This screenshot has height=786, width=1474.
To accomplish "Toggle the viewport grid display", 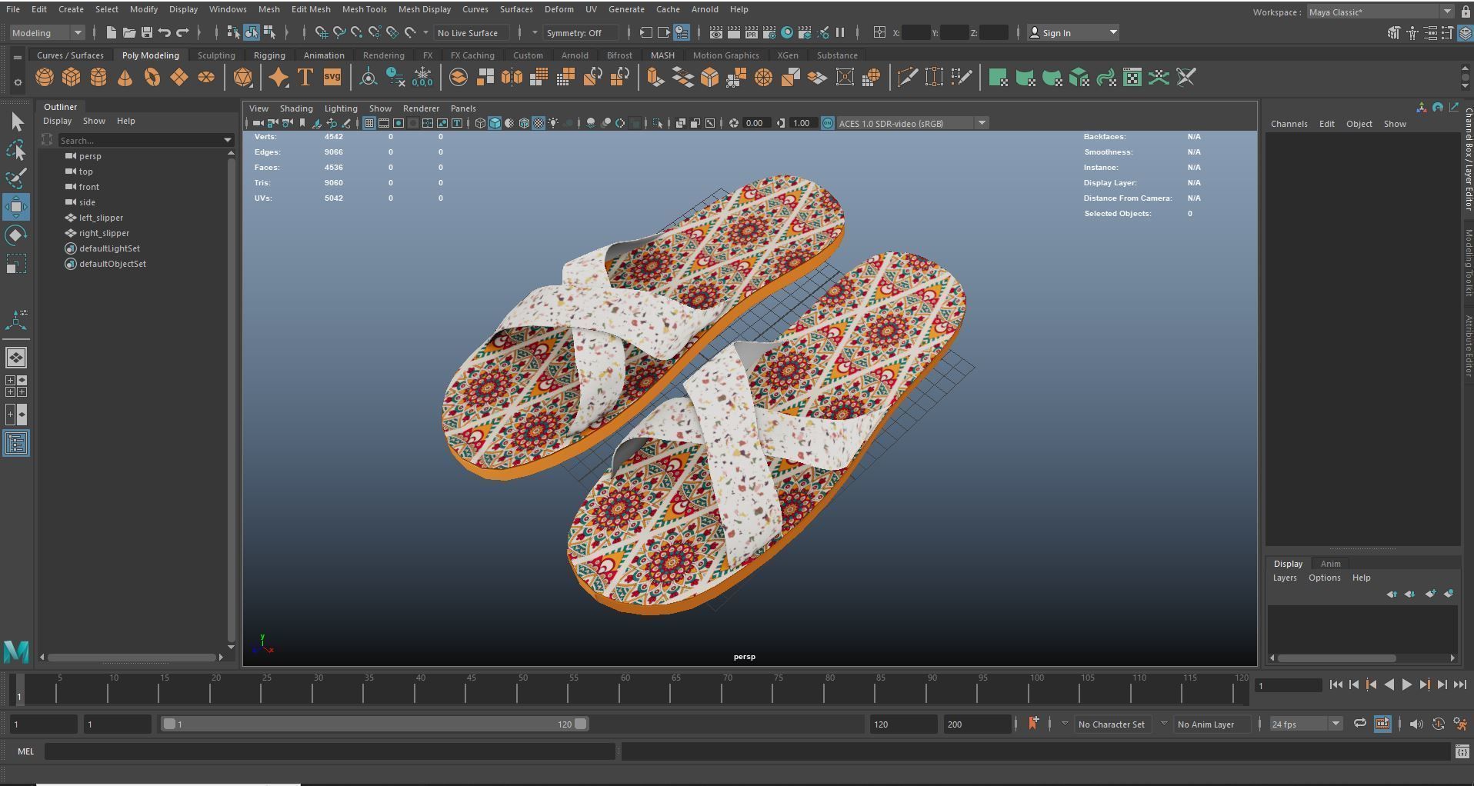I will pyautogui.click(x=369, y=123).
